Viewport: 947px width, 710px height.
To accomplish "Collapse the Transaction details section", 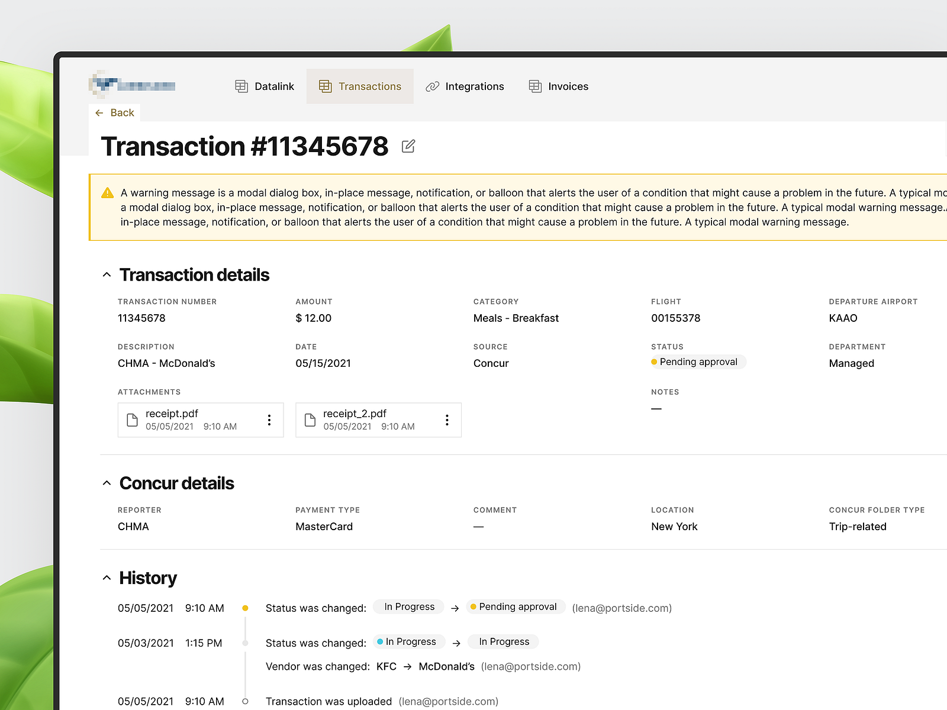I will pos(107,274).
